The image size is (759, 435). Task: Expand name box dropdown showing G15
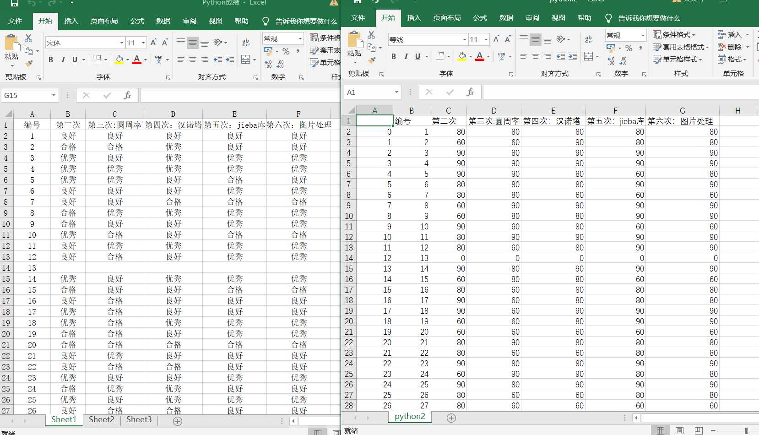[54, 95]
